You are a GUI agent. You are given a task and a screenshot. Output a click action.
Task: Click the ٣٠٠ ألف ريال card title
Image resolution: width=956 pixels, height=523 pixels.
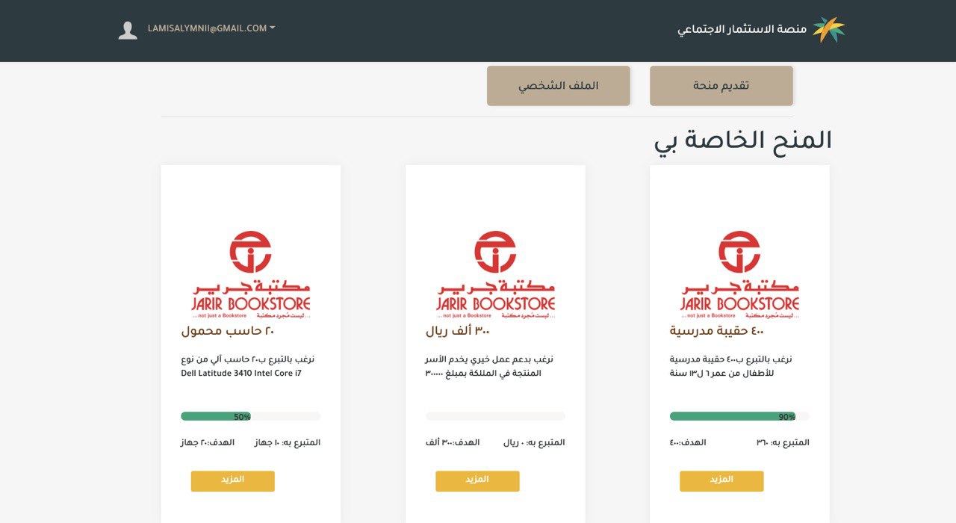tap(458, 331)
